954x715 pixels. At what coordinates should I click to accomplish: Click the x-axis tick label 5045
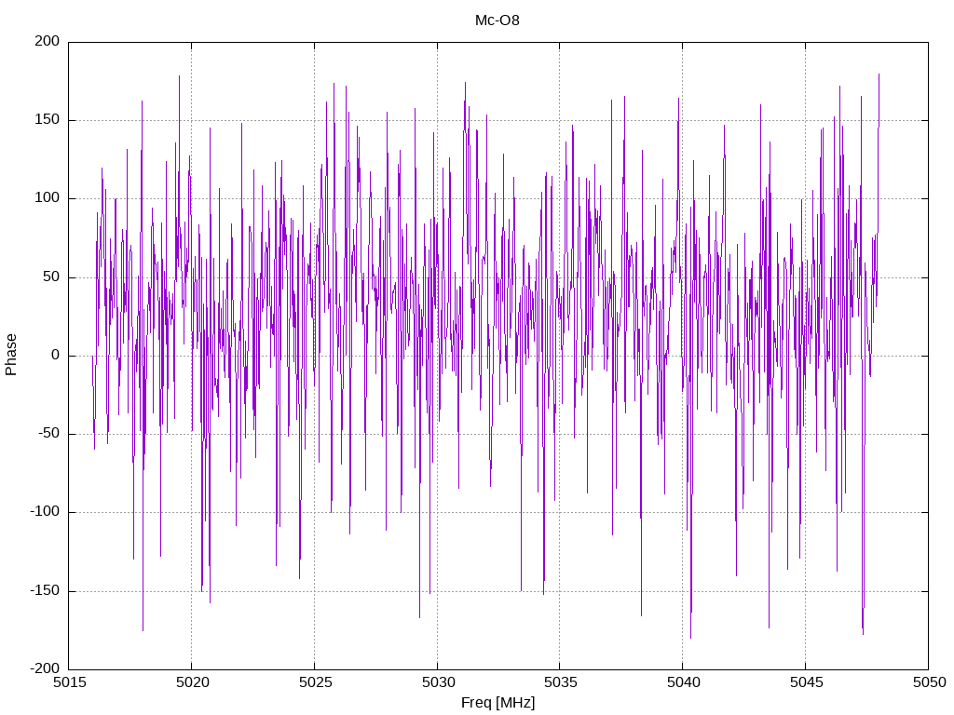(806, 682)
